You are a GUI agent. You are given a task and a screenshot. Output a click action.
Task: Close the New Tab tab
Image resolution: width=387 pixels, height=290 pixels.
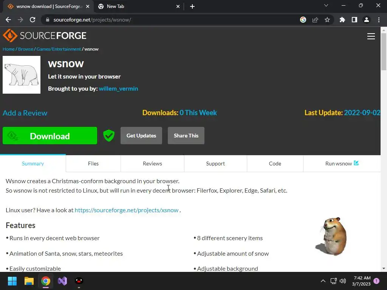[178, 7]
